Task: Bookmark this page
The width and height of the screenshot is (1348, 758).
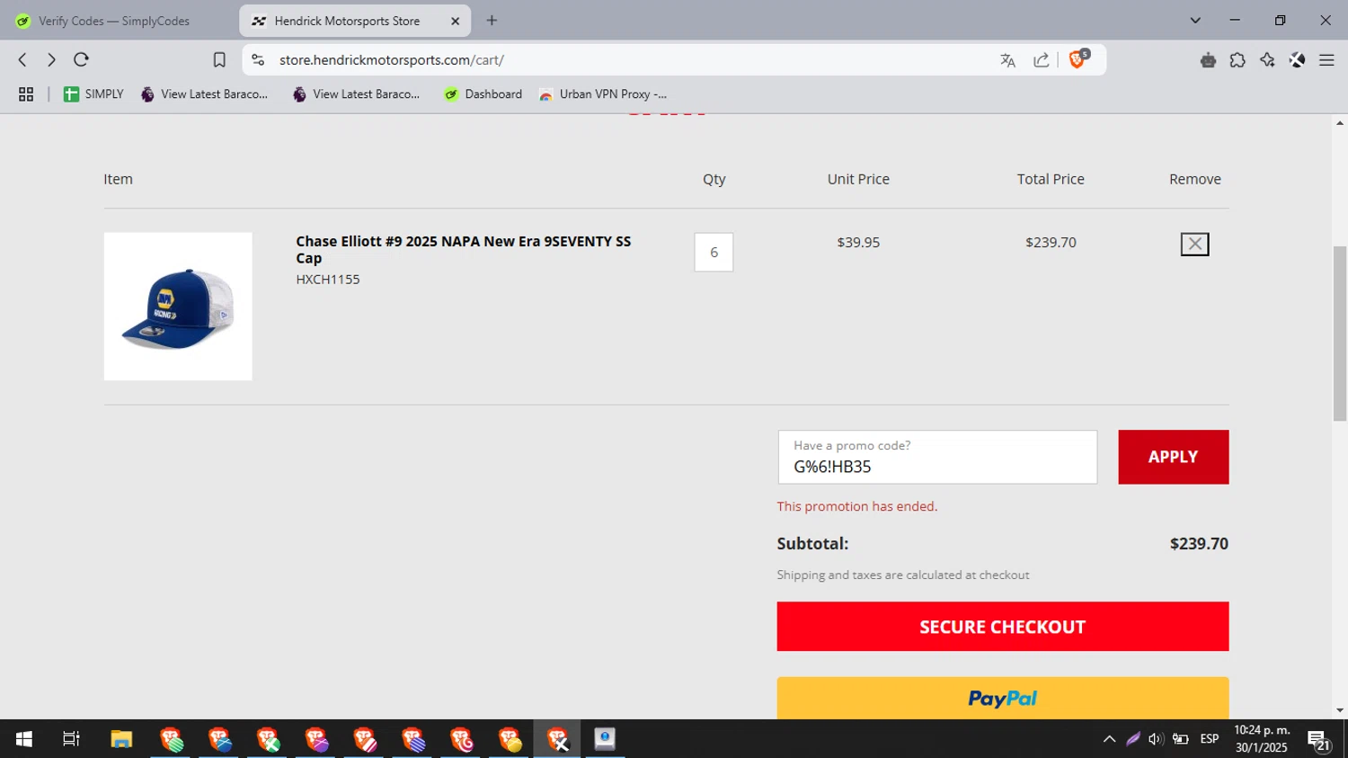Action: pyautogui.click(x=219, y=60)
